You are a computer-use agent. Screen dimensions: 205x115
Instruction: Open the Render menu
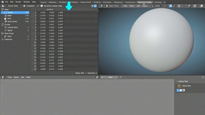18,2
